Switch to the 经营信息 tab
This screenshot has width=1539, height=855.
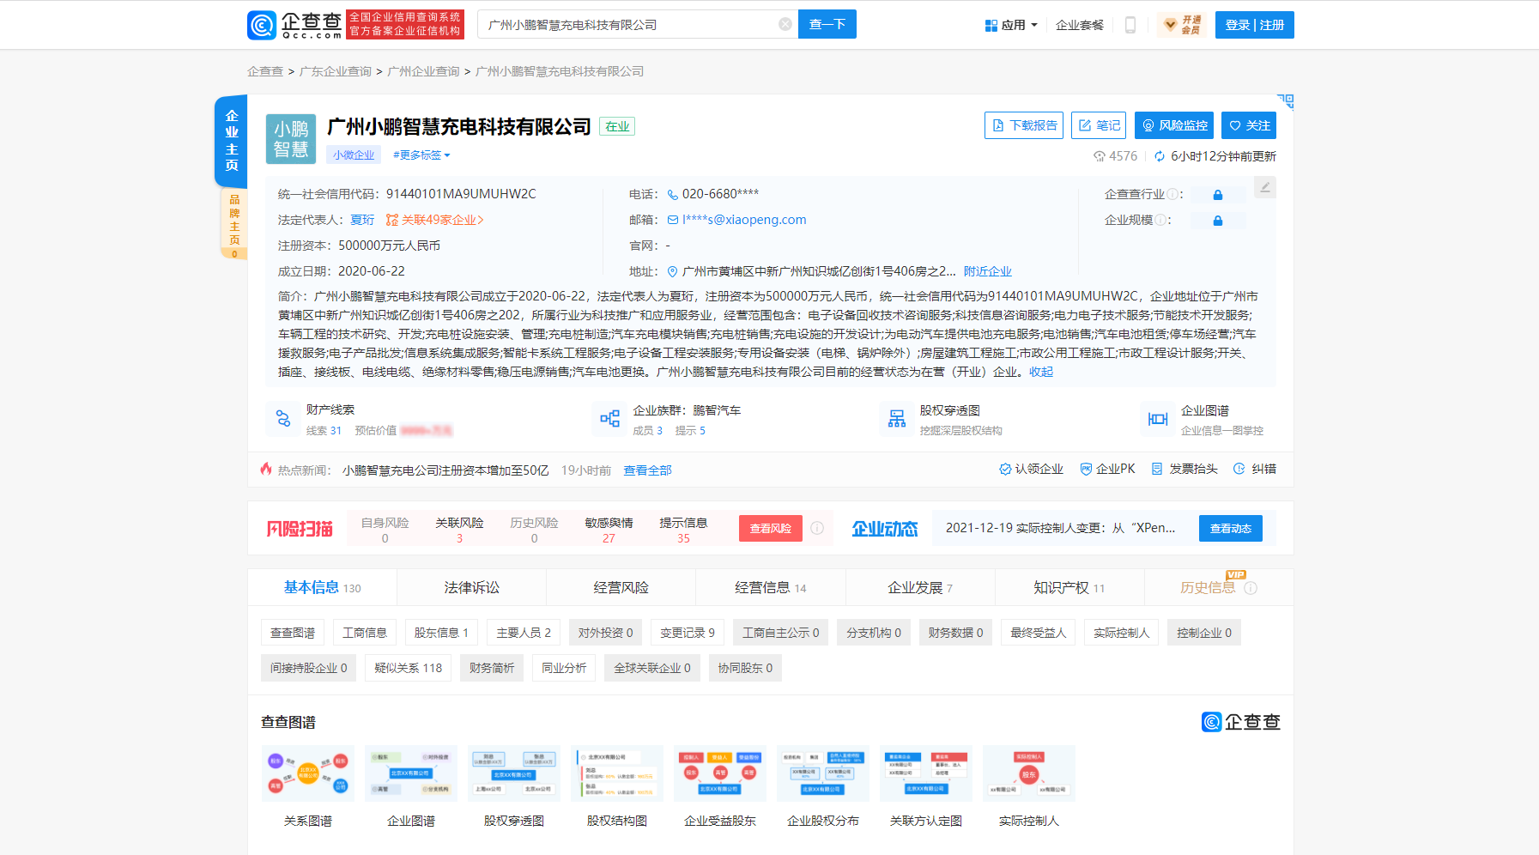point(770,588)
